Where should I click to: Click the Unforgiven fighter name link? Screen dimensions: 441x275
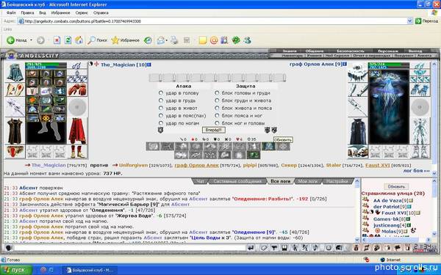pos(133,165)
